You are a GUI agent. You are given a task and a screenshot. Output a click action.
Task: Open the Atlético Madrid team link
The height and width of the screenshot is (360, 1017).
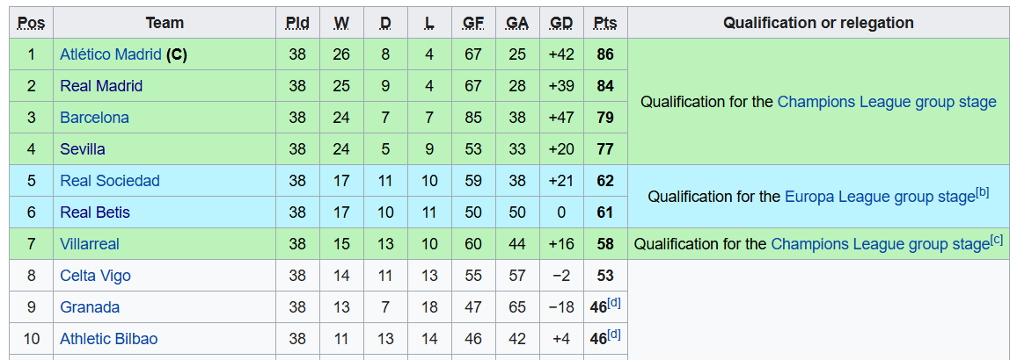pos(110,54)
